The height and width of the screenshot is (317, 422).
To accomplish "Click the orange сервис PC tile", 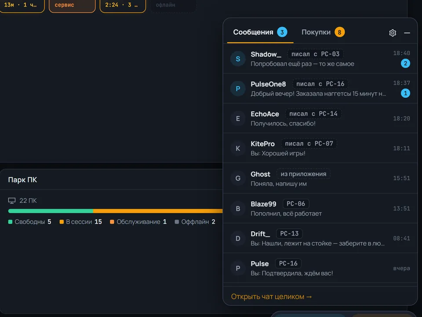I will pos(72,6).
